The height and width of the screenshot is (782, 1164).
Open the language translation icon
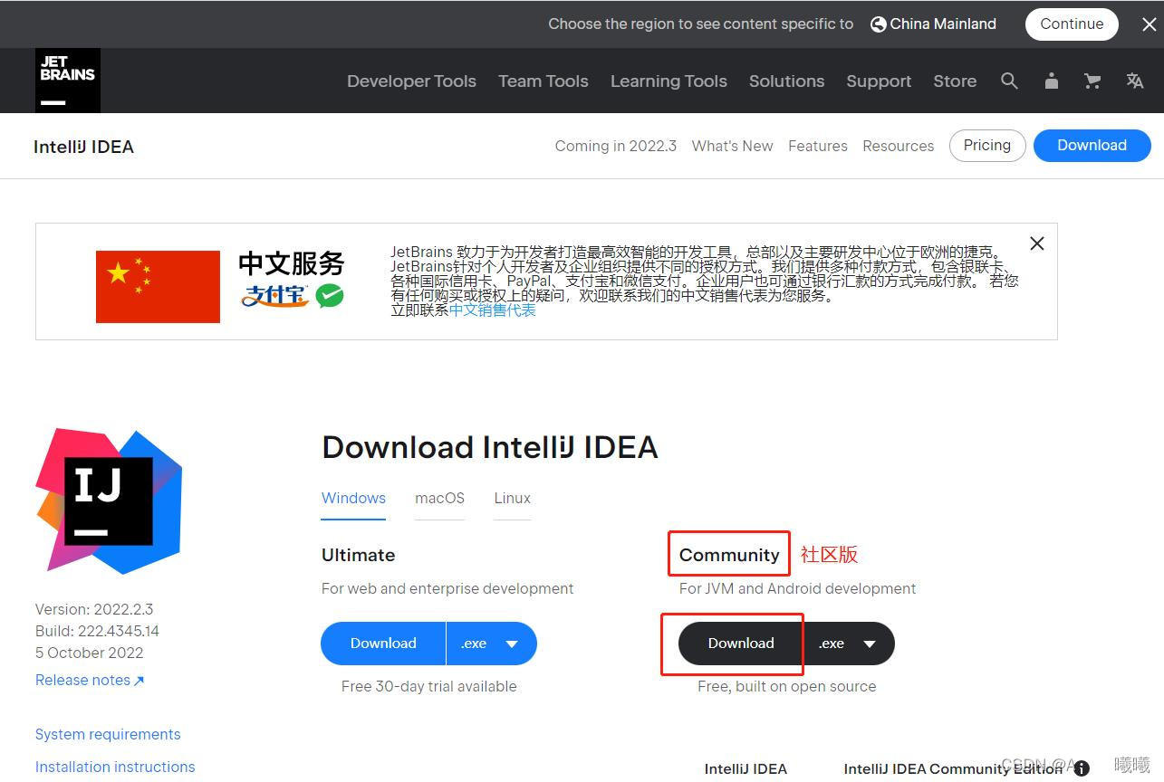point(1134,81)
